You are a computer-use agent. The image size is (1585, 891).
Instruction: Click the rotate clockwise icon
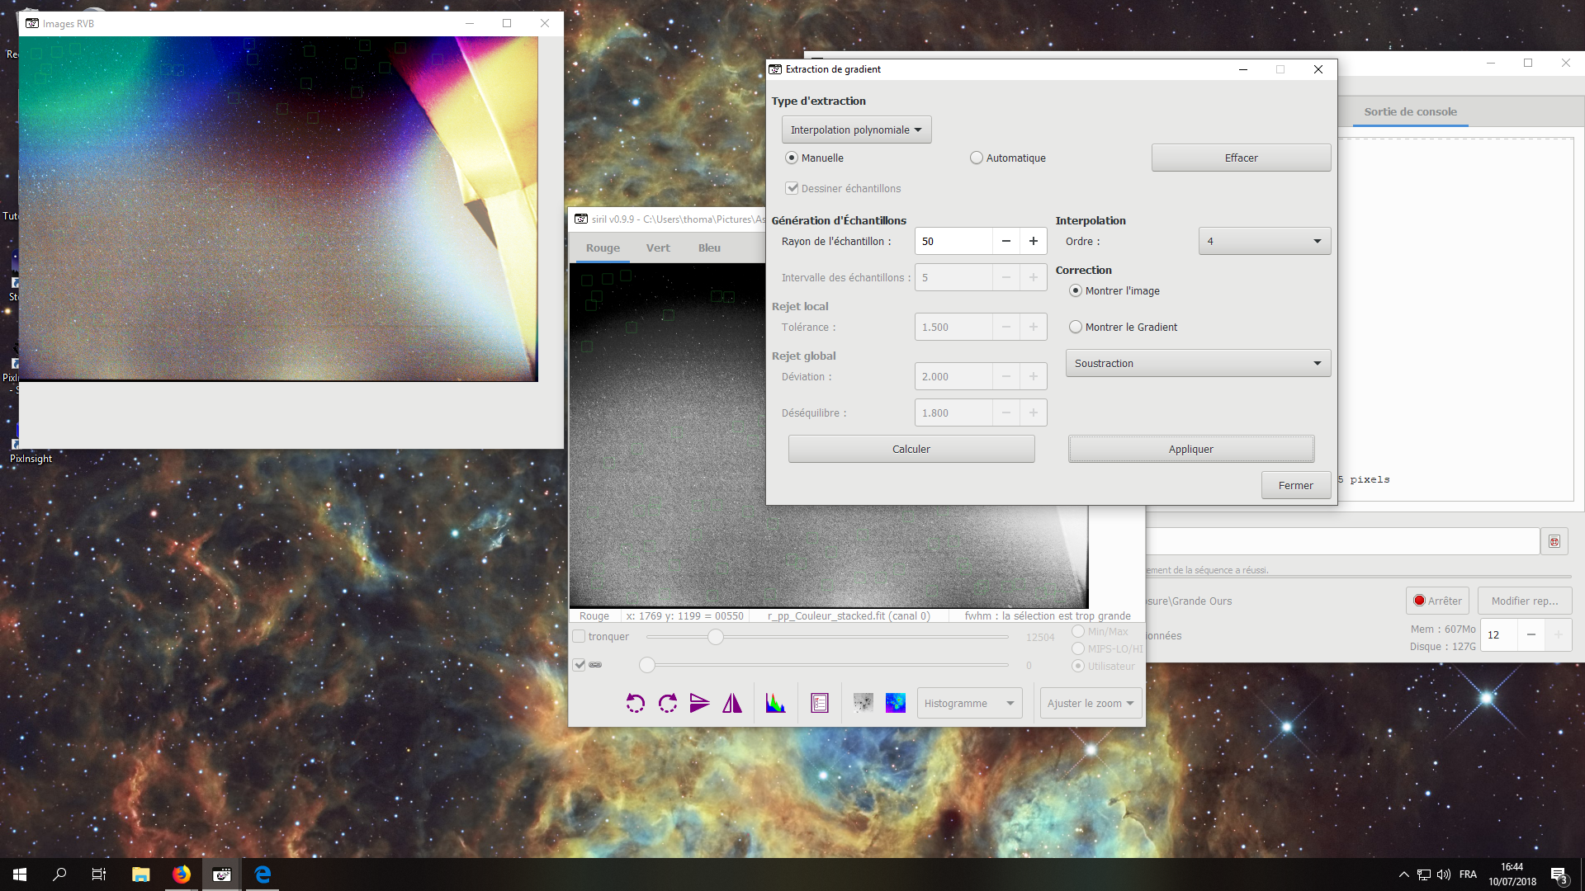(668, 703)
